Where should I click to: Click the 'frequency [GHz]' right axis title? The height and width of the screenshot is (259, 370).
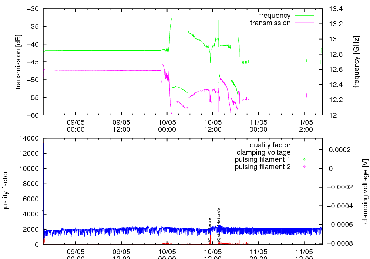point(356,62)
